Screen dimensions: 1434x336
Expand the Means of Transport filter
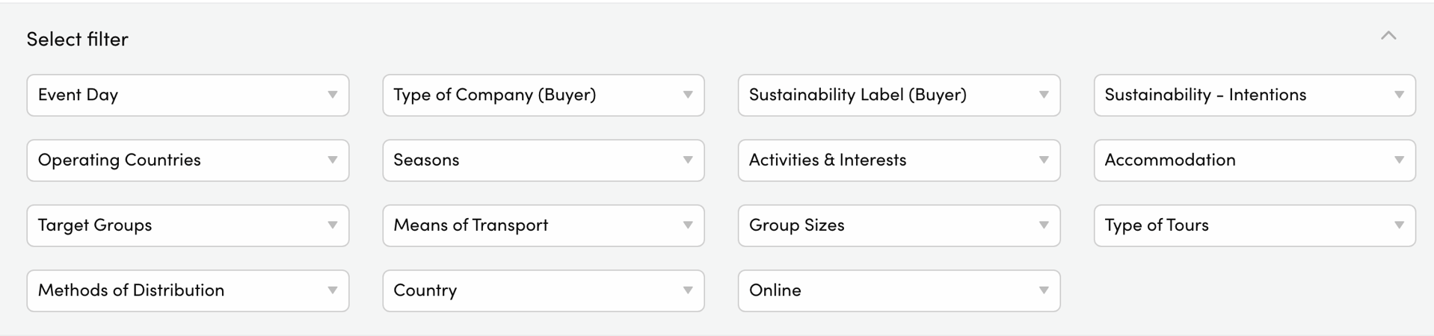click(x=543, y=225)
